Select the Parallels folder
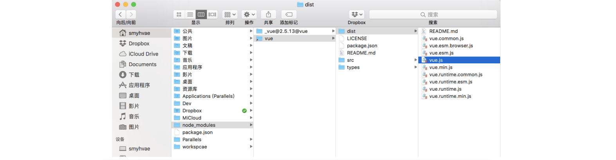 click(212, 139)
